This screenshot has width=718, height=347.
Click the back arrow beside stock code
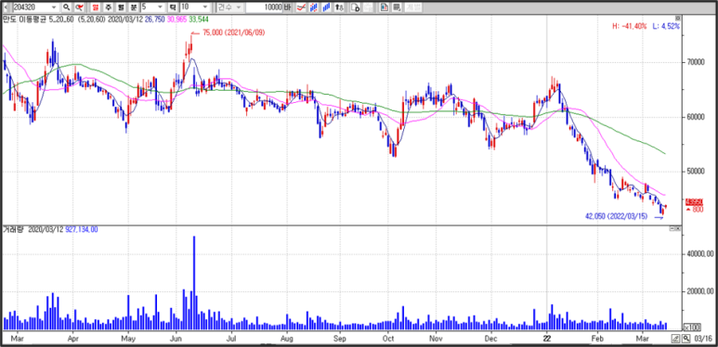point(6,7)
